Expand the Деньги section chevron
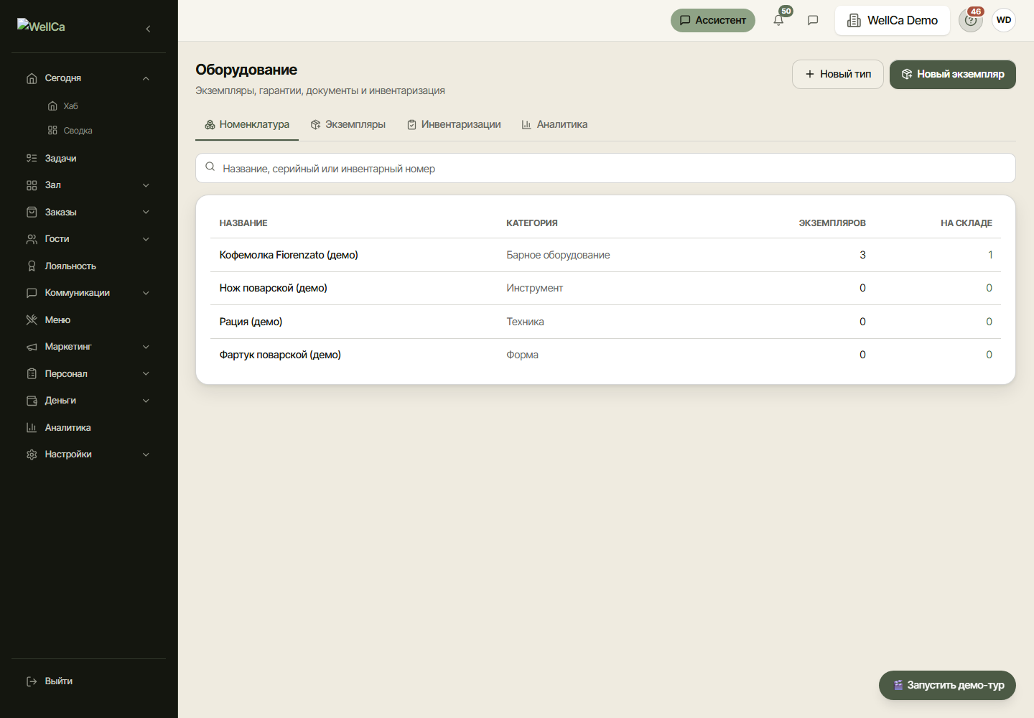 pos(146,401)
